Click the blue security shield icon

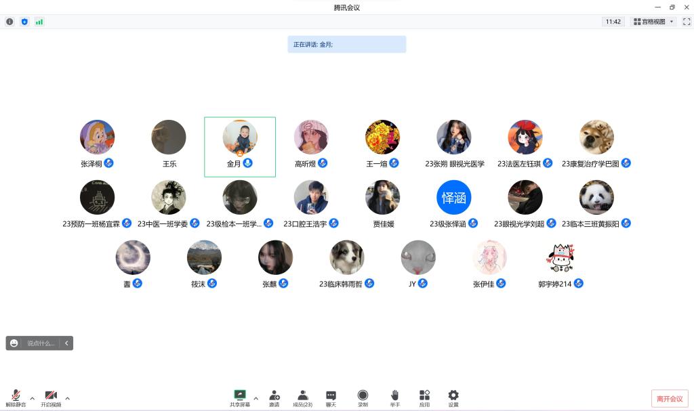[x=24, y=22]
